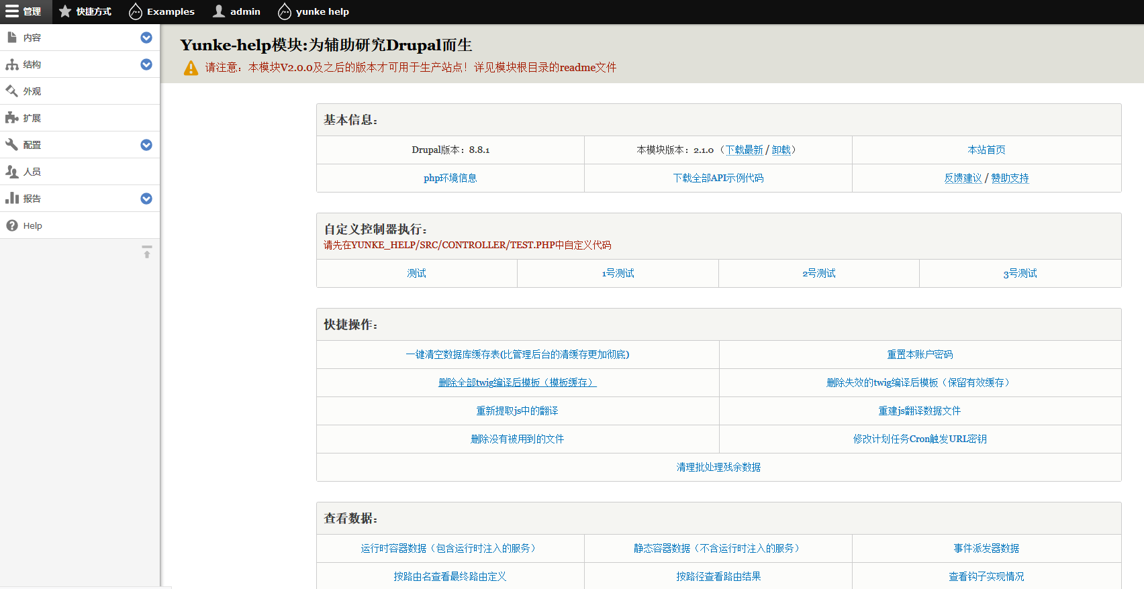
Task: Open 运行时容器数据 link
Action: point(450,548)
